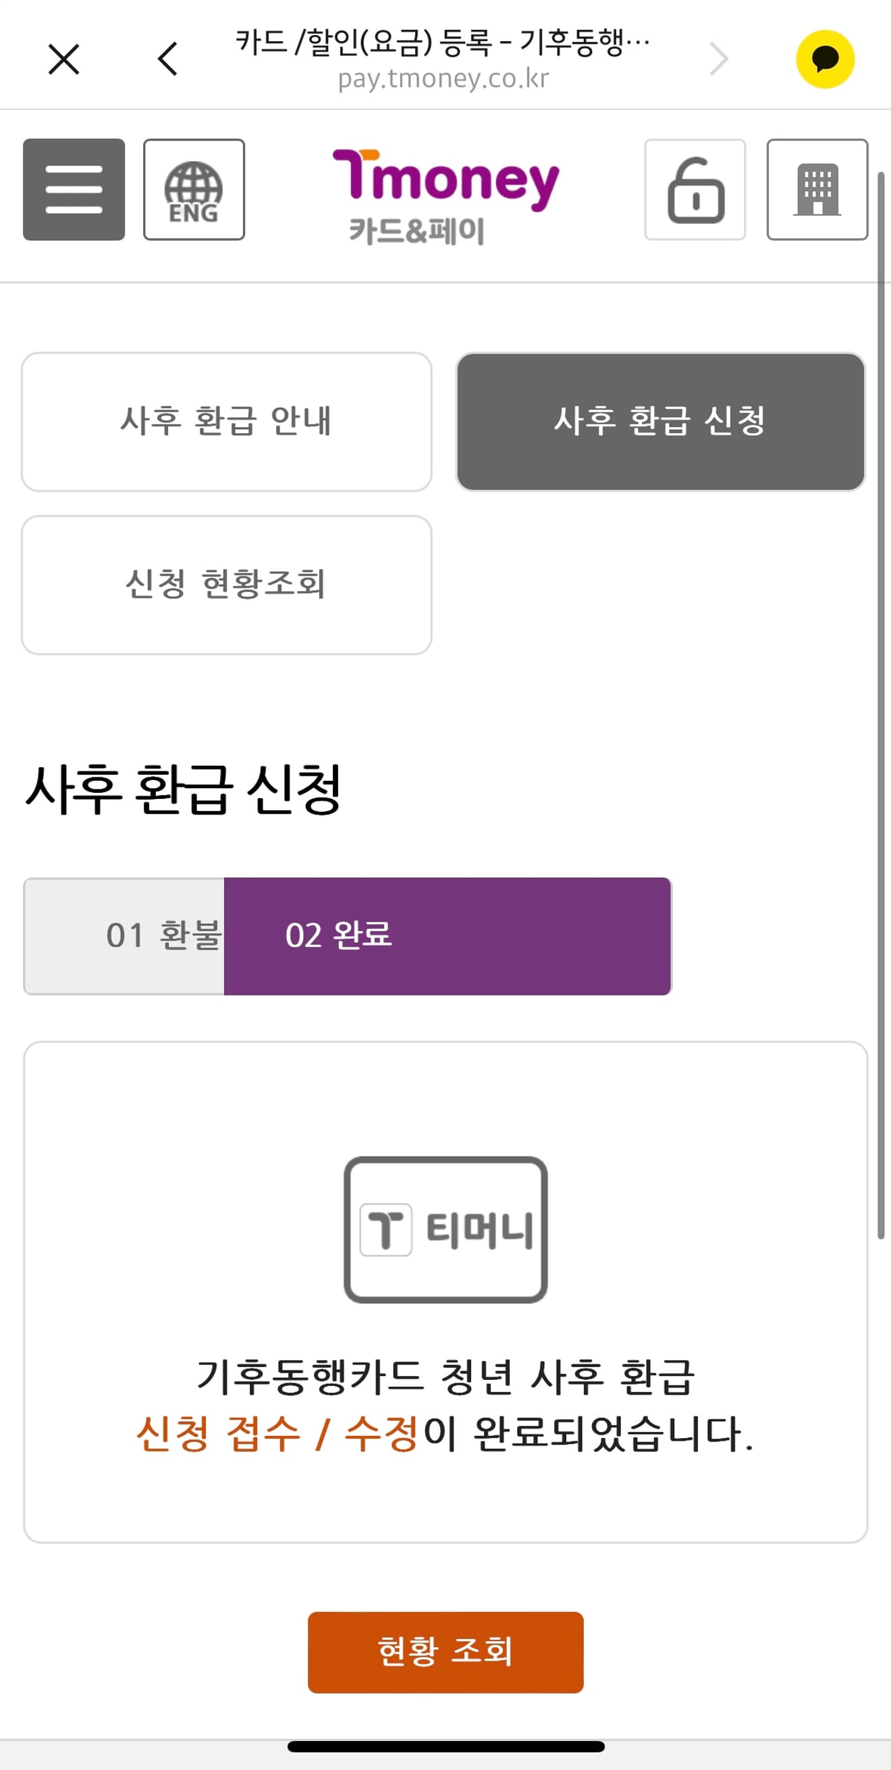The height and width of the screenshot is (1770, 891).
Task: Click the page vertical scrollbar
Action: [881, 704]
